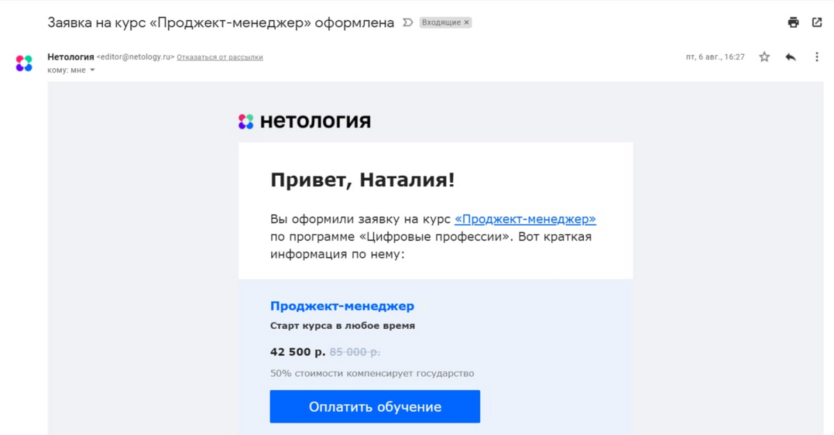Screen dimensions: 834x435
Task: Click the "Отказаться от рассылки" unsubscribe link
Action: [220, 57]
